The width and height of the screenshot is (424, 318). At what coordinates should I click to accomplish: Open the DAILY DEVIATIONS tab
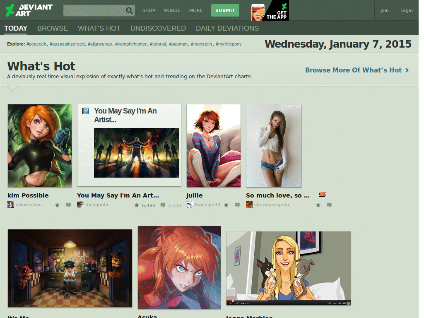coord(227,28)
